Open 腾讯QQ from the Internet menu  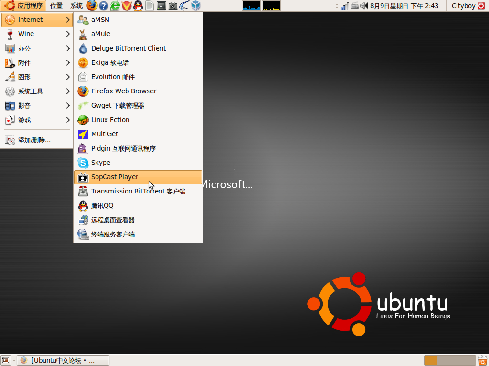coord(138,206)
